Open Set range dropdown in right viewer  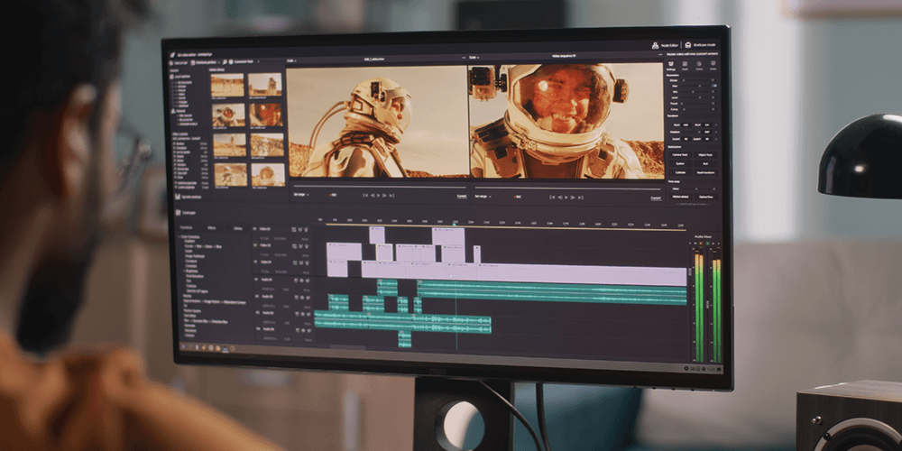483,196
